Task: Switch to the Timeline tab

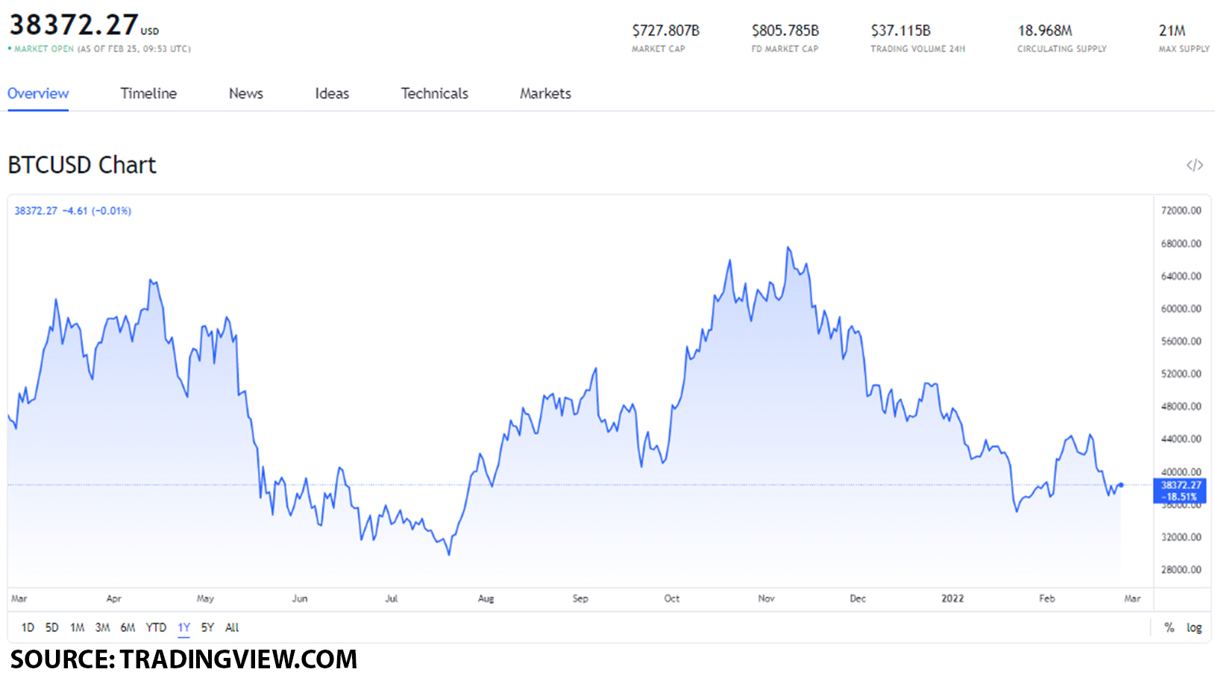Action: (148, 93)
